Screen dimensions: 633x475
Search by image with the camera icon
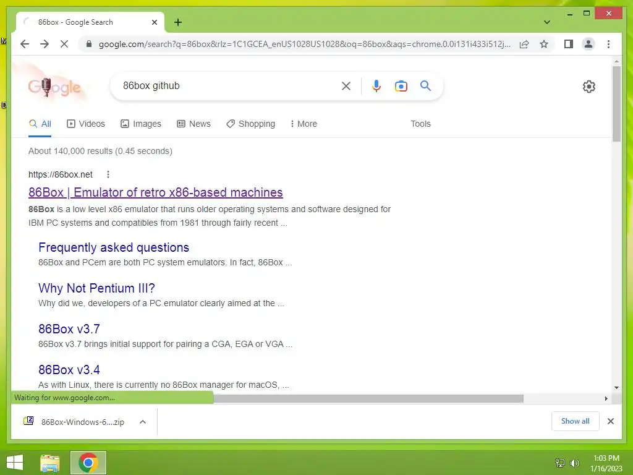pos(401,86)
